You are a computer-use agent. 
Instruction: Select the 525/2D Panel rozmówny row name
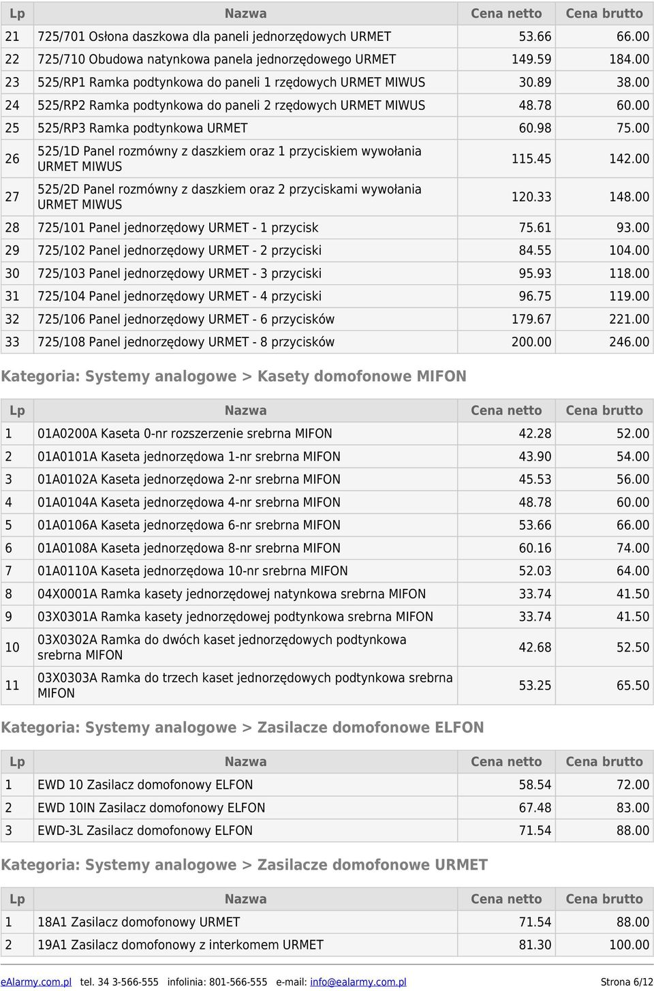pyautogui.click(x=229, y=196)
